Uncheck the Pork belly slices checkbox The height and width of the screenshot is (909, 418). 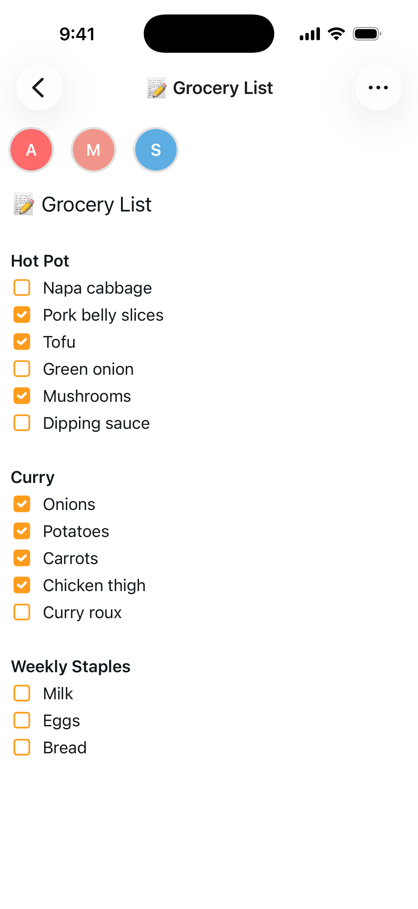tap(22, 315)
